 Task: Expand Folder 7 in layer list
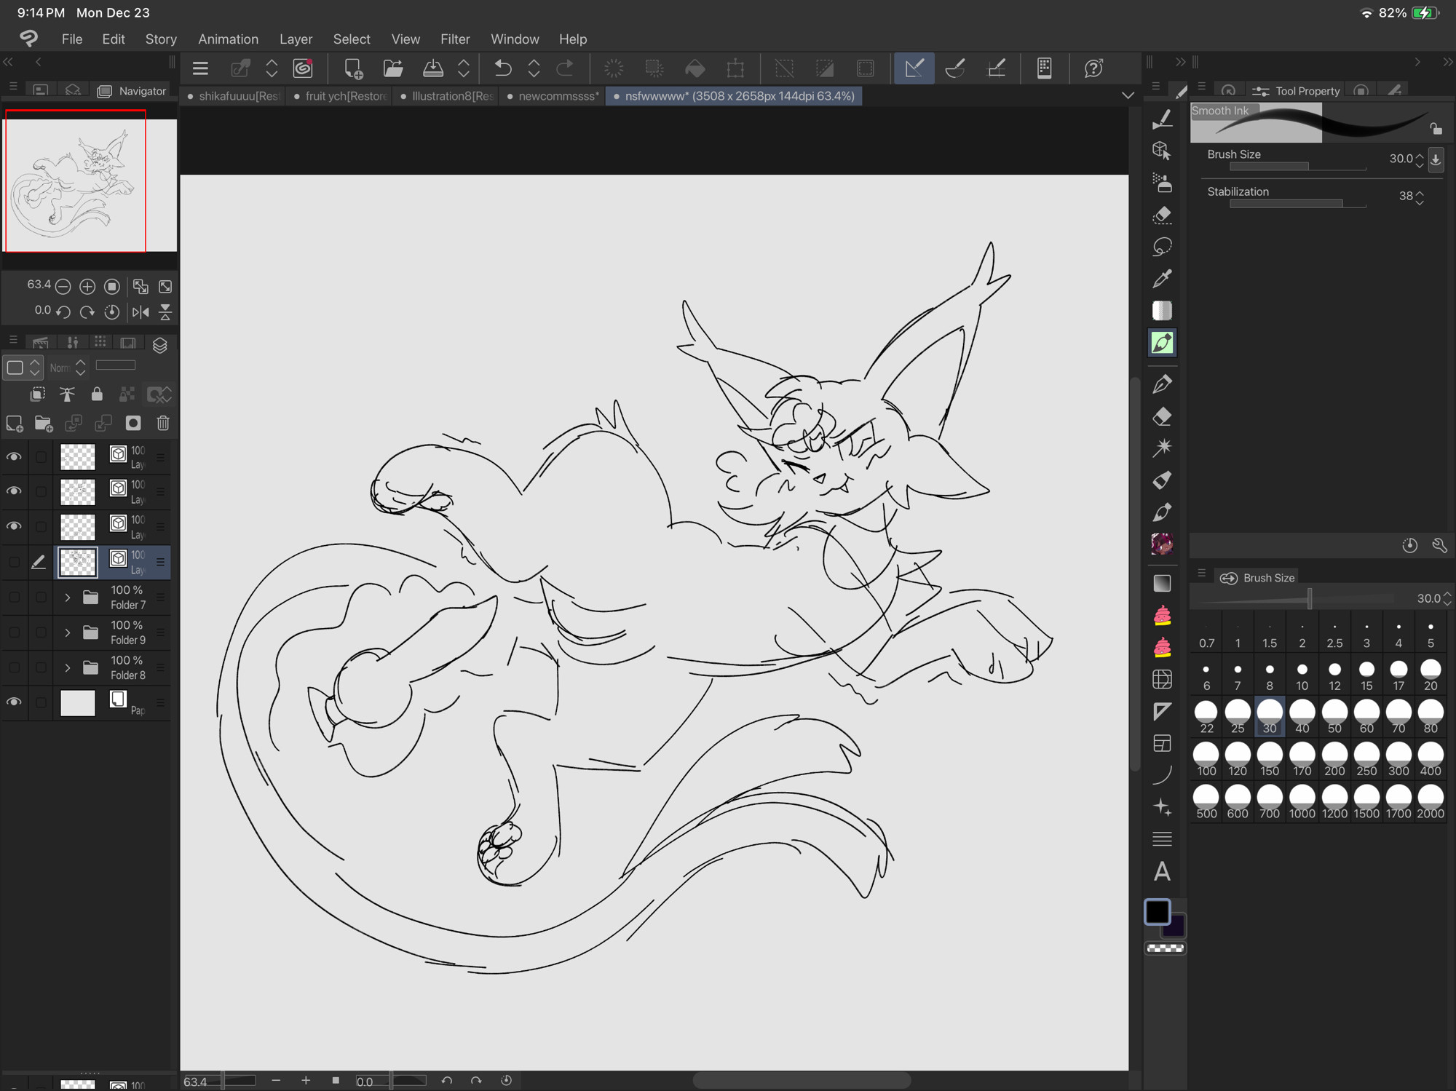point(68,598)
